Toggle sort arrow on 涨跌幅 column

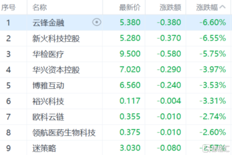[x=223, y=7]
